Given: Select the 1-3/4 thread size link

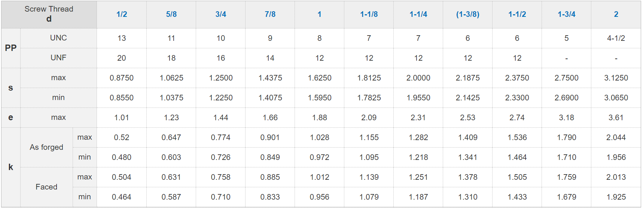Looking at the screenshot, I should tap(566, 15).
